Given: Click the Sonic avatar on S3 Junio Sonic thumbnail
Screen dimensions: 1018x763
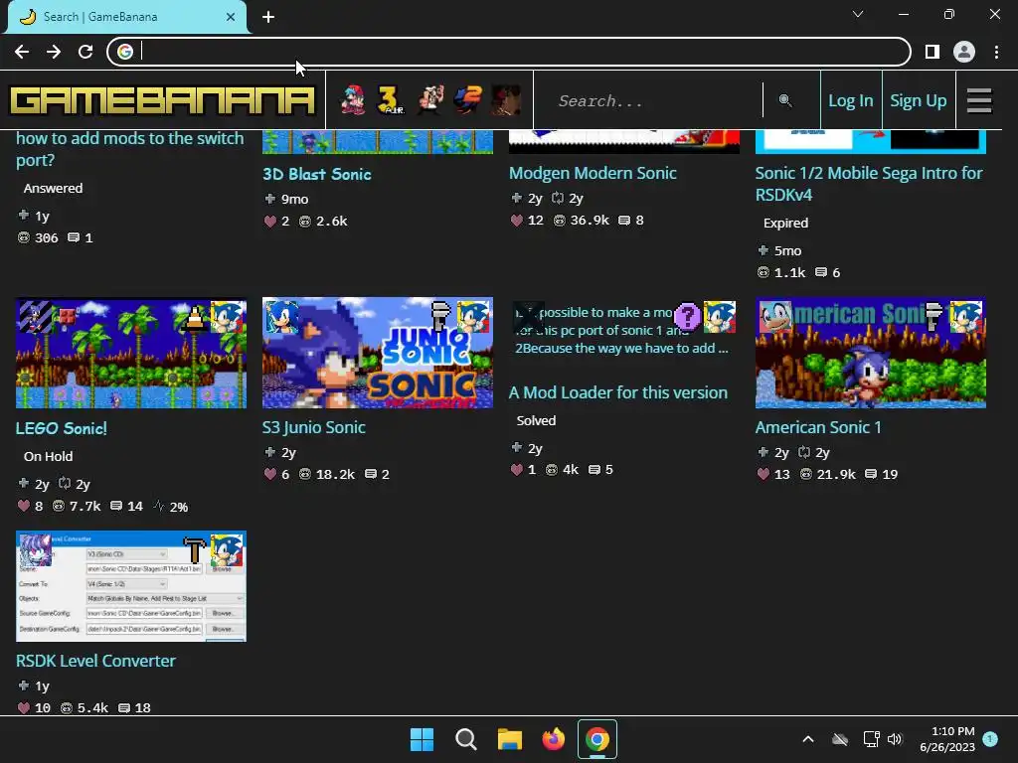Looking at the screenshot, I should 281,317.
